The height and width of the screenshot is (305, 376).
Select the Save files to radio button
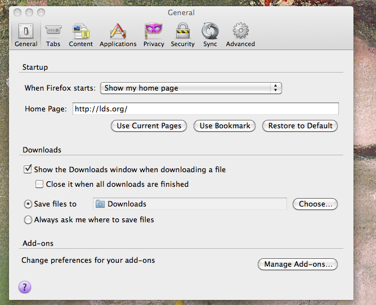coord(28,204)
